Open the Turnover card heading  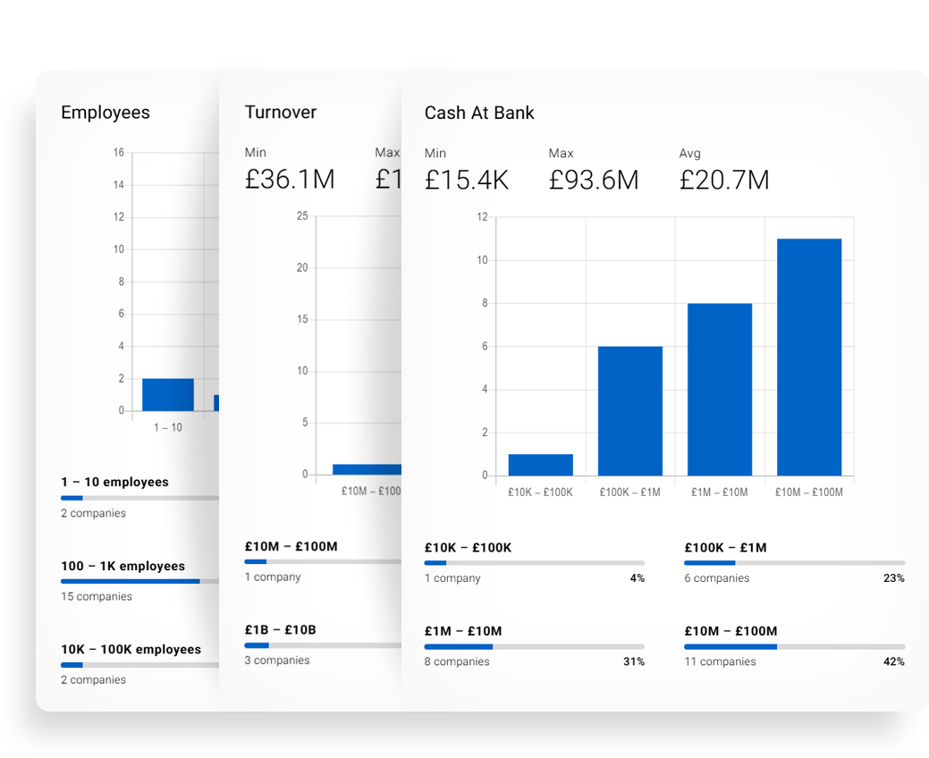pyautogui.click(x=281, y=112)
